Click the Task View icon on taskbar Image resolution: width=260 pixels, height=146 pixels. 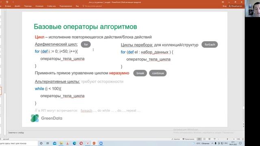click(x=48, y=143)
